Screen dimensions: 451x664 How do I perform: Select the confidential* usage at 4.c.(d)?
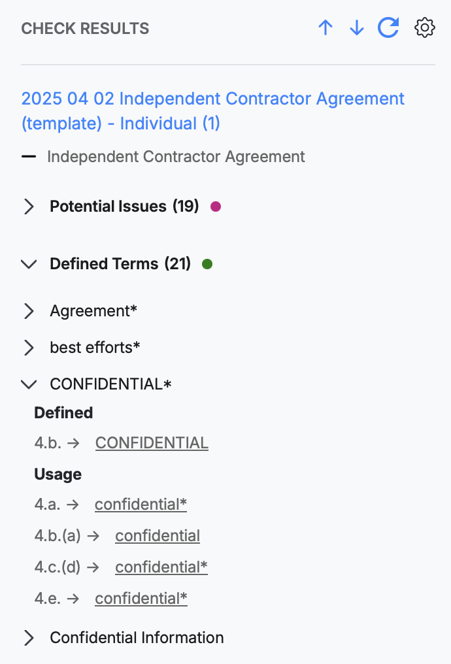[161, 567]
